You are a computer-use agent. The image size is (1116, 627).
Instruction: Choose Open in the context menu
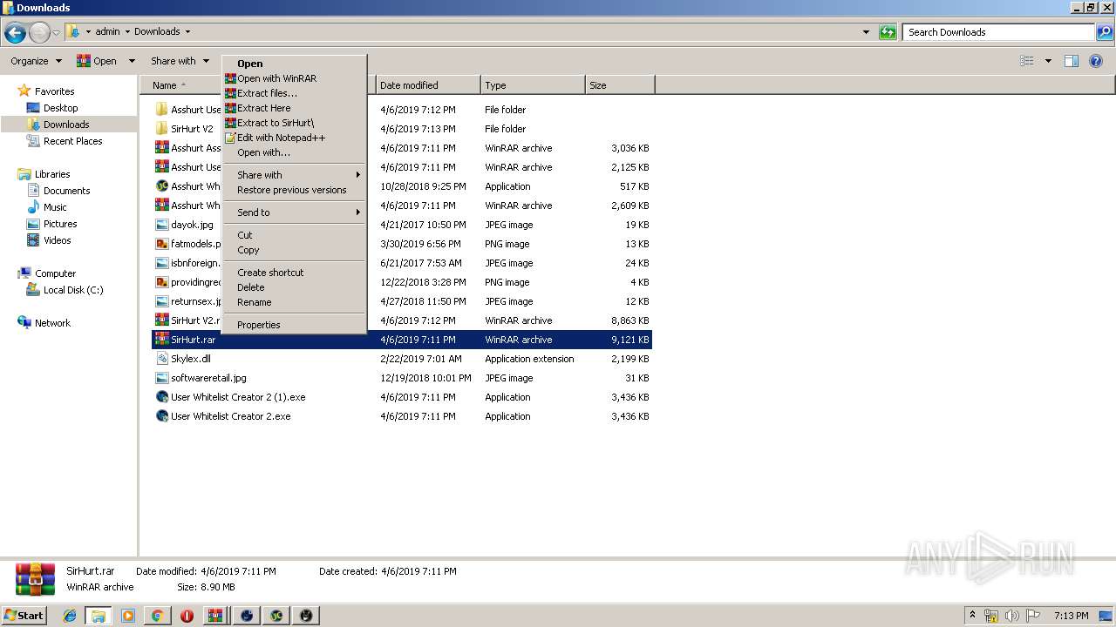(x=294, y=64)
